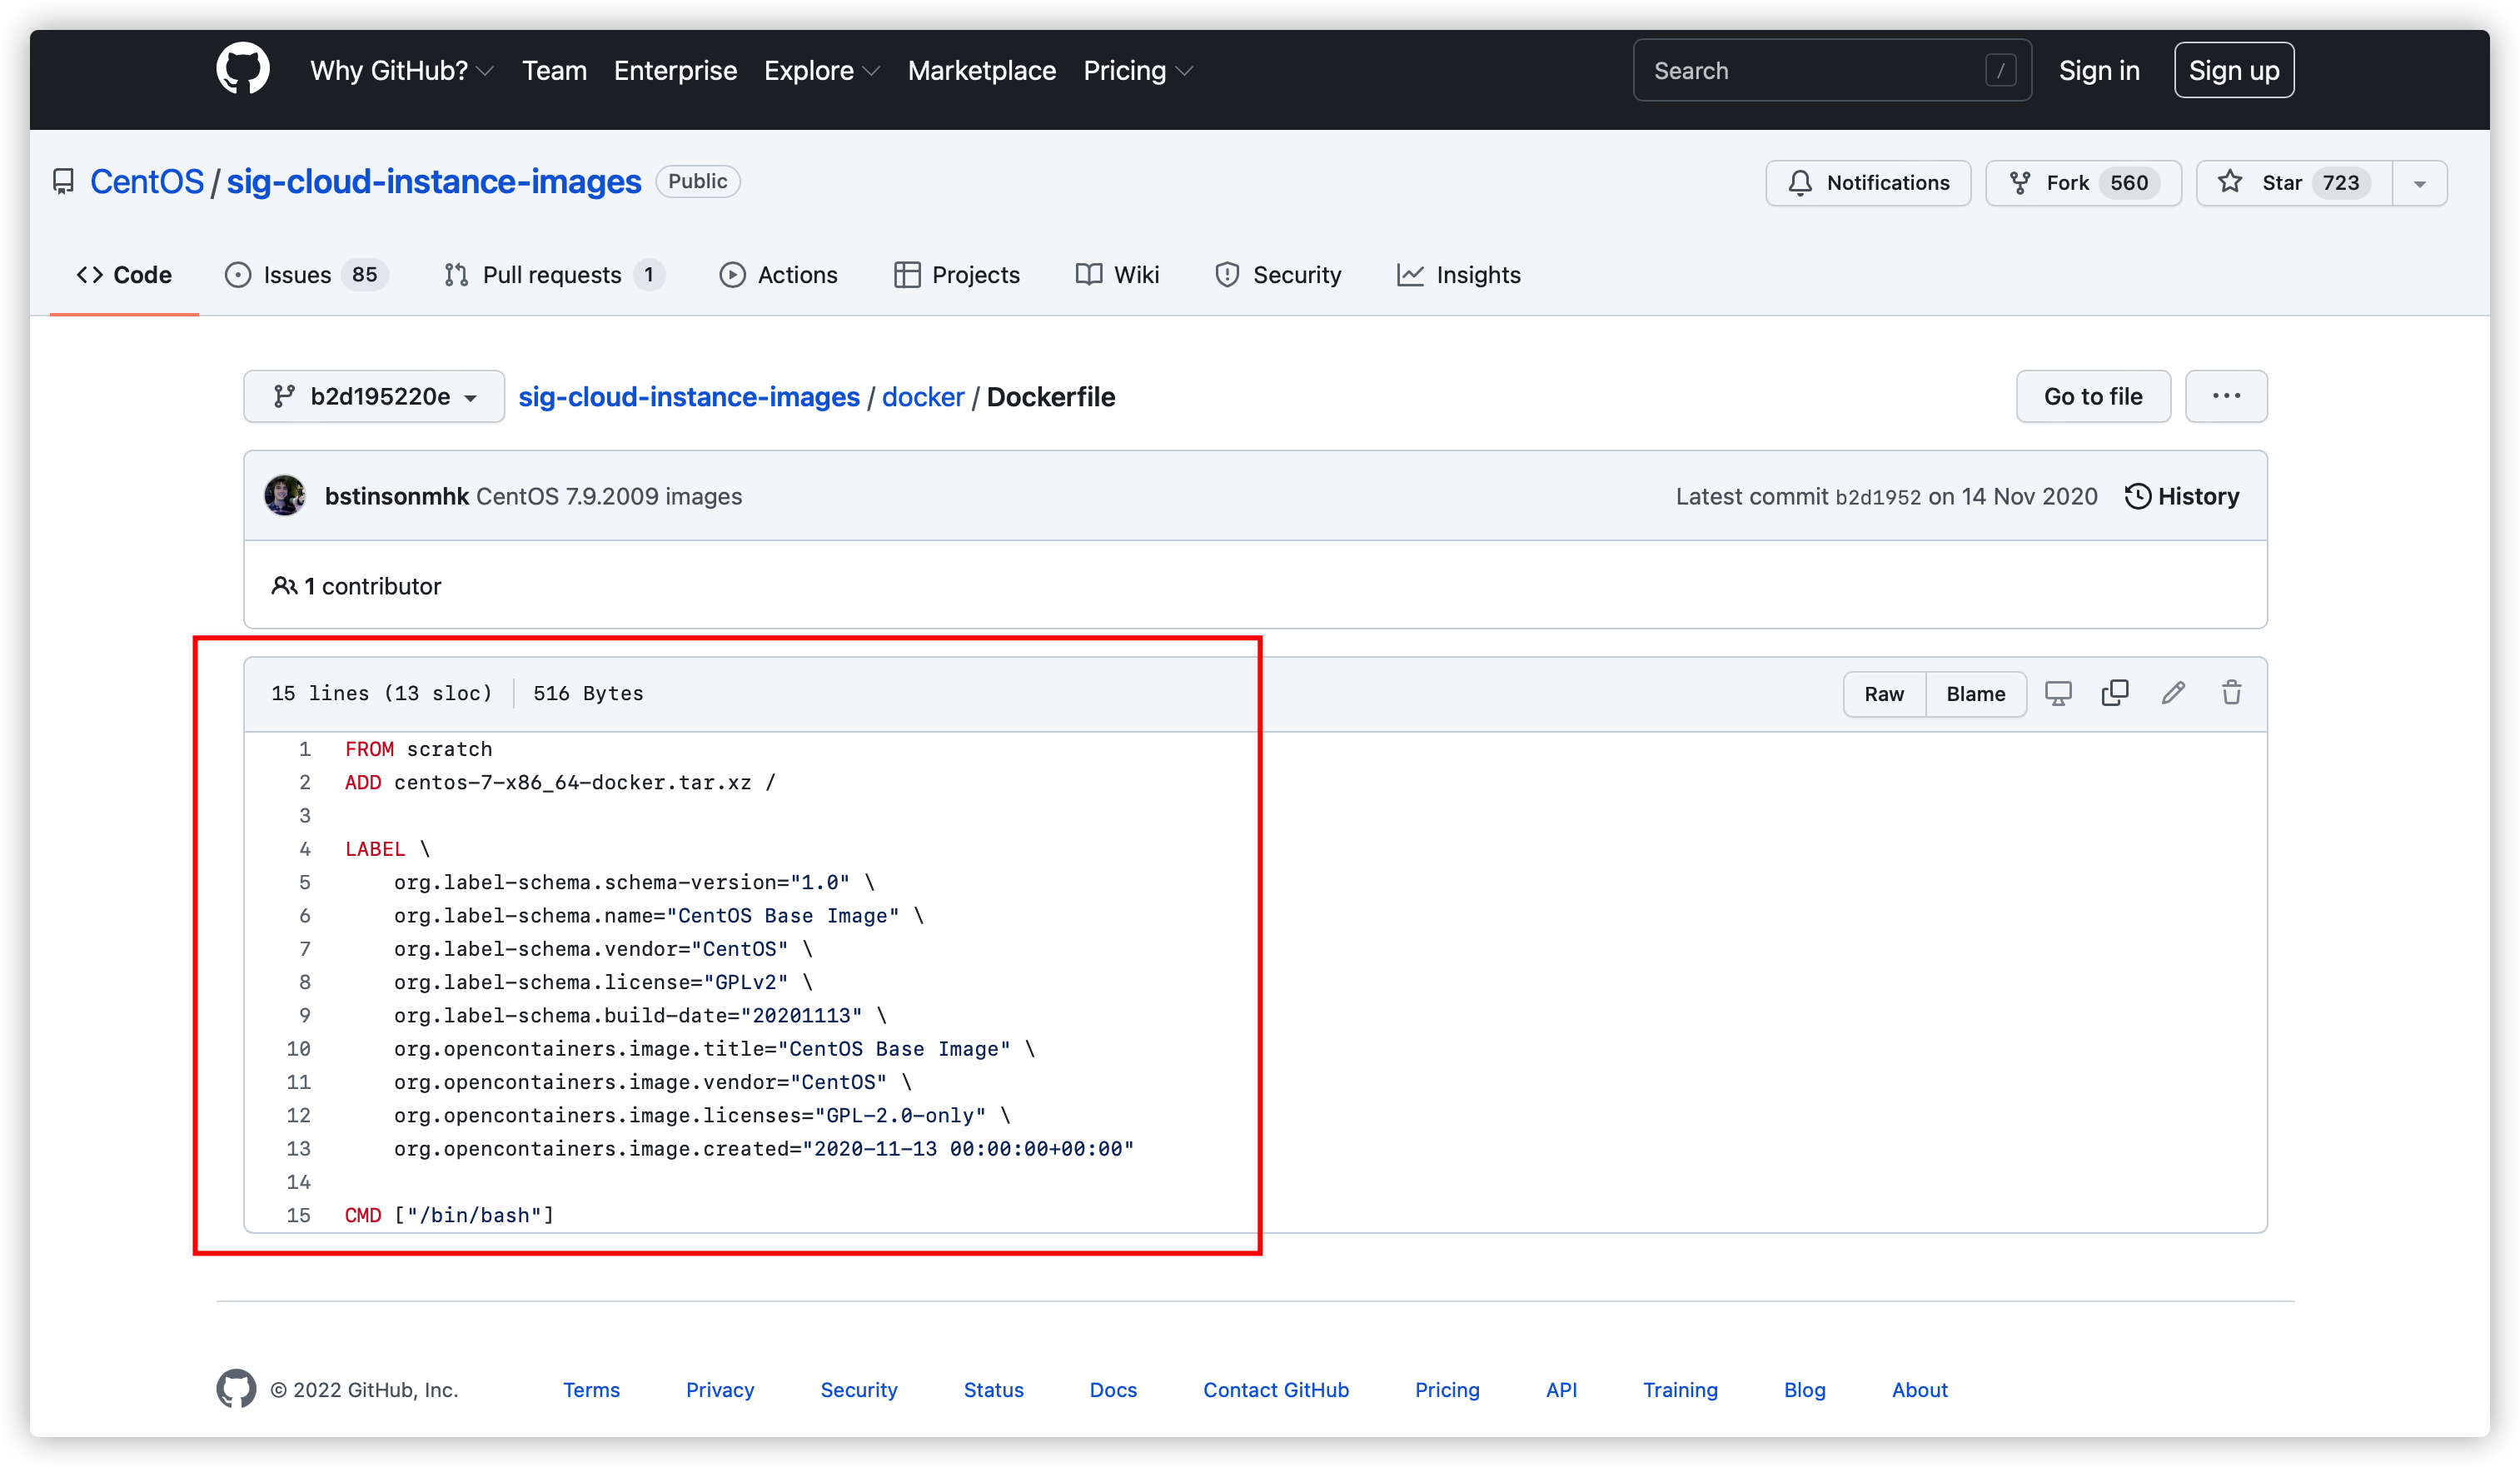Click the Raw view icon for Dockerfile
This screenshot has width=2520, height=1467.
[x=1885, y=694]
